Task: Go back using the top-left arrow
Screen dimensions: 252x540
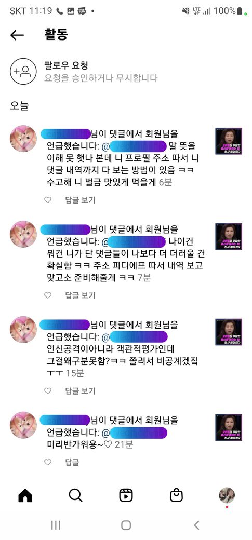Action: [x=17, y=35]
